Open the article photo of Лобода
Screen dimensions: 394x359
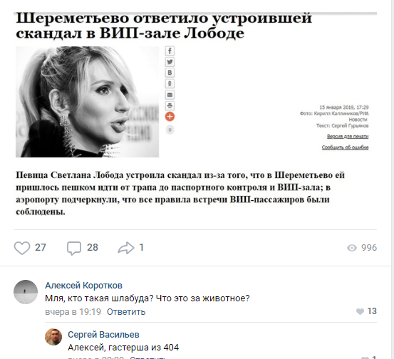(x=88, y=102)
